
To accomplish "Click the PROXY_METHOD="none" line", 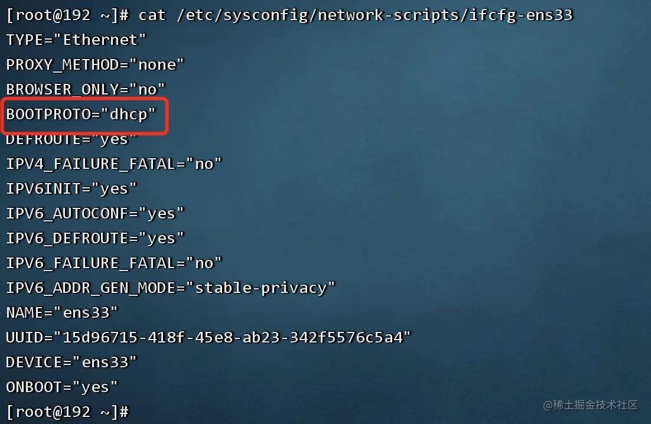I will click(95, 65).
